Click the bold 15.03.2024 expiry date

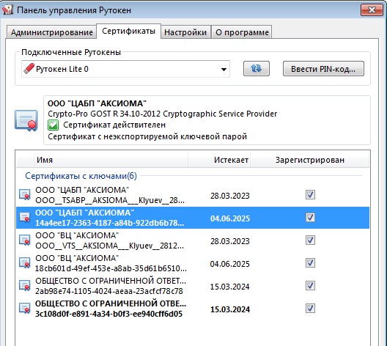tap(230, 309)
